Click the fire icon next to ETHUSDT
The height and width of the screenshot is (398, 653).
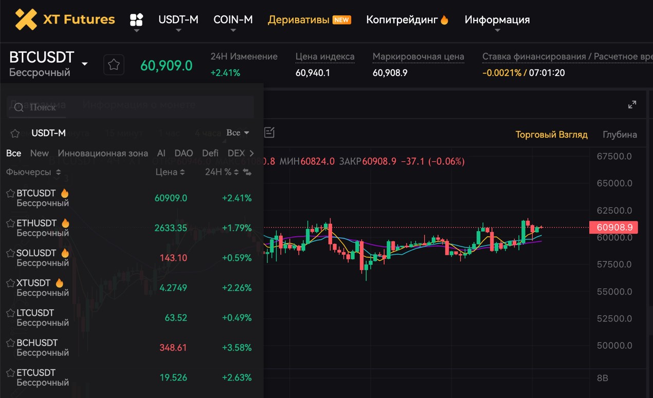pos(65,223)
